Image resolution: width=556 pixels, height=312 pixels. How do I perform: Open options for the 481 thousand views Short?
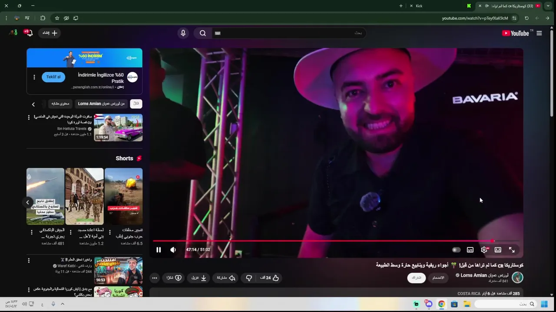click(31, 232)
